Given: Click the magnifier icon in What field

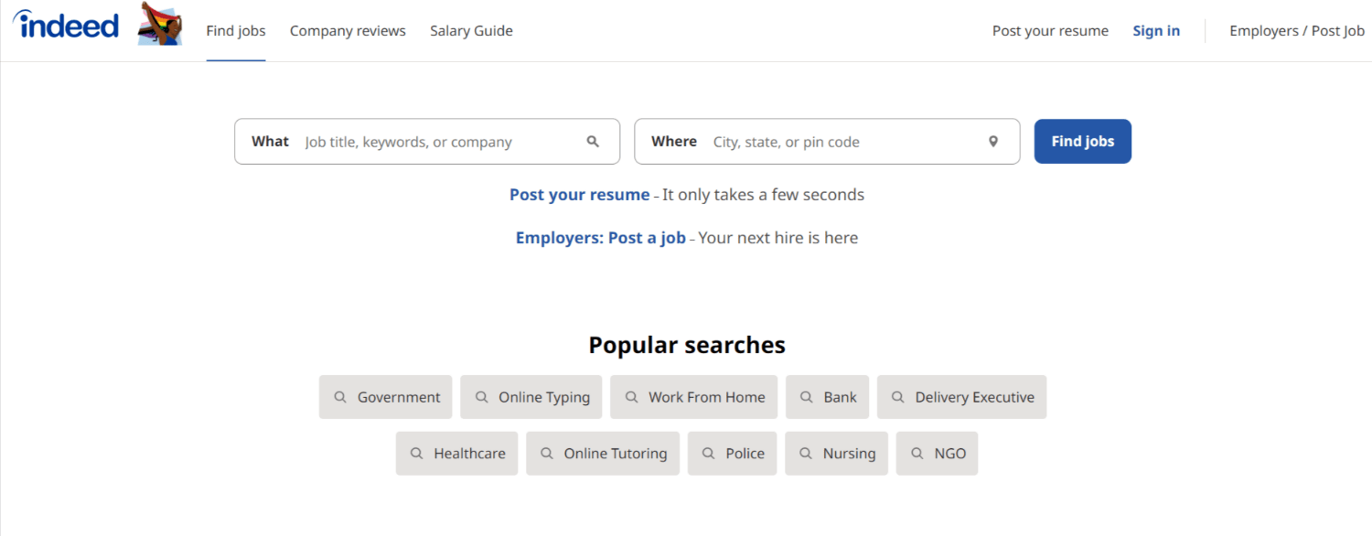Looking at the screenshot, I should pyautogui.click(x=593, y=142).
